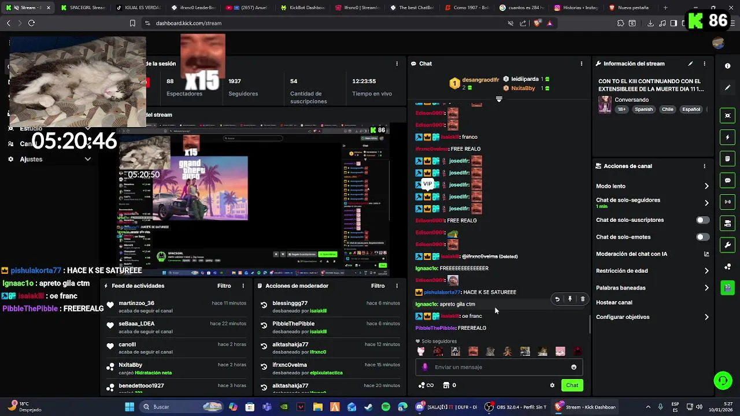Open chat settings gear next to the Chat button

[x=552, y=385]
